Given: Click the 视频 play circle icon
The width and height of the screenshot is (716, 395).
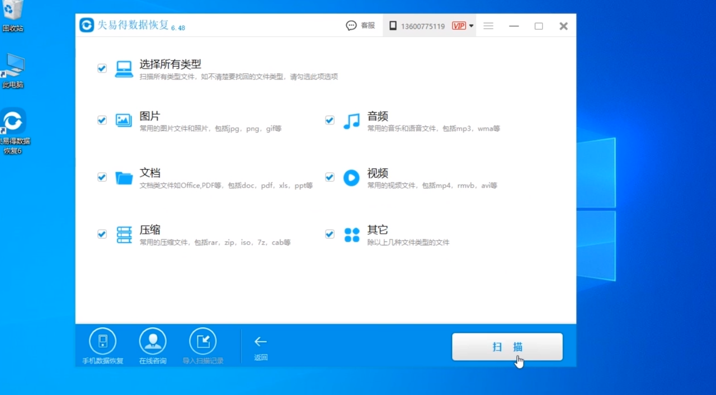Looking at the screenshot, I should (351, 177).
